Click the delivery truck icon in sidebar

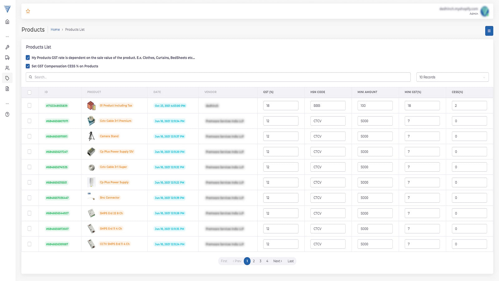click(7, 57)
